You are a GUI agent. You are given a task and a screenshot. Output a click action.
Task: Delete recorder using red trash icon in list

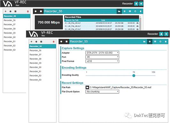pos(54,42)
